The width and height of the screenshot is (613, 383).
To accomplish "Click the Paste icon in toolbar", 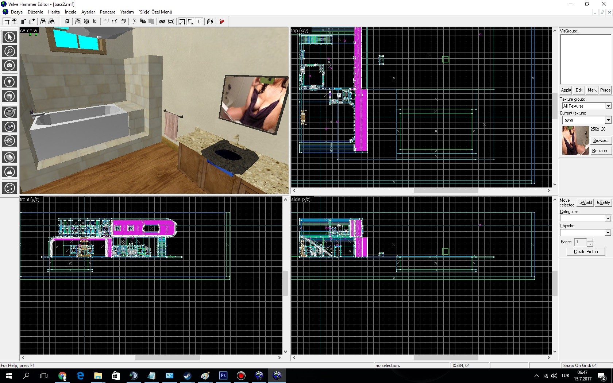I will 151,22.
